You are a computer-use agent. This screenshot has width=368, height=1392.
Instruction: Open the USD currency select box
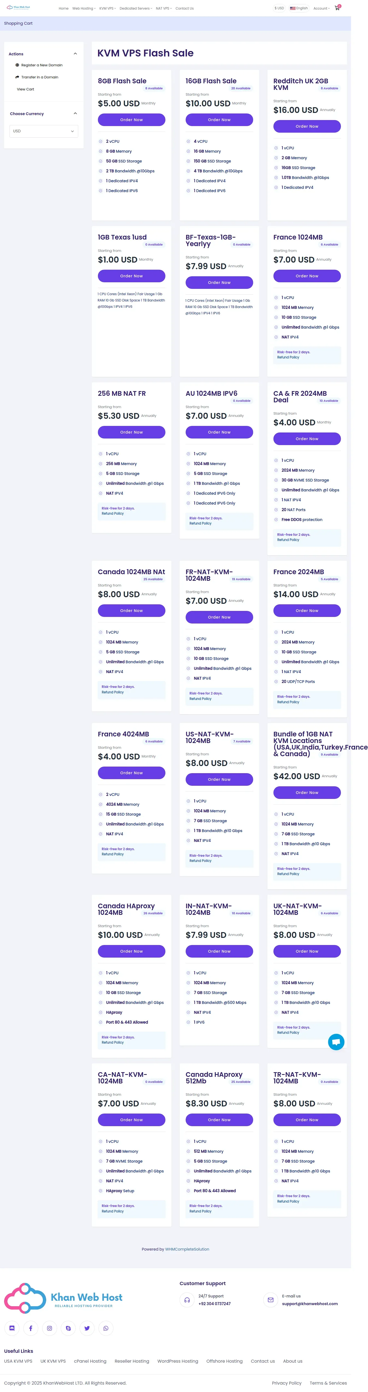pyautogui.click(x=44, y=131)
